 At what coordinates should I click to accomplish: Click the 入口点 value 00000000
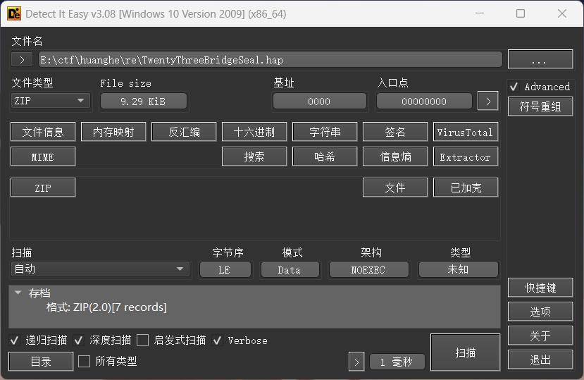coord(424,101)
